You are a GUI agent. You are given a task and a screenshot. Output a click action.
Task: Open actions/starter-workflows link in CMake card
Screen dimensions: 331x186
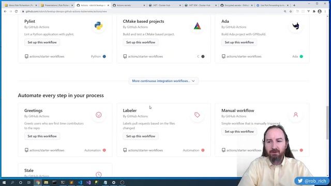click(x=145, y=56)
